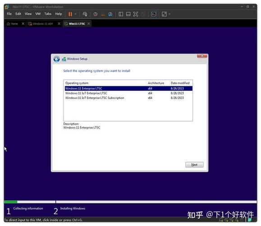This screenshot has height=226, width=261.
Task: Close the Windows 11 x64 tab
Action: pyautogui.click(x=59, y=24)
